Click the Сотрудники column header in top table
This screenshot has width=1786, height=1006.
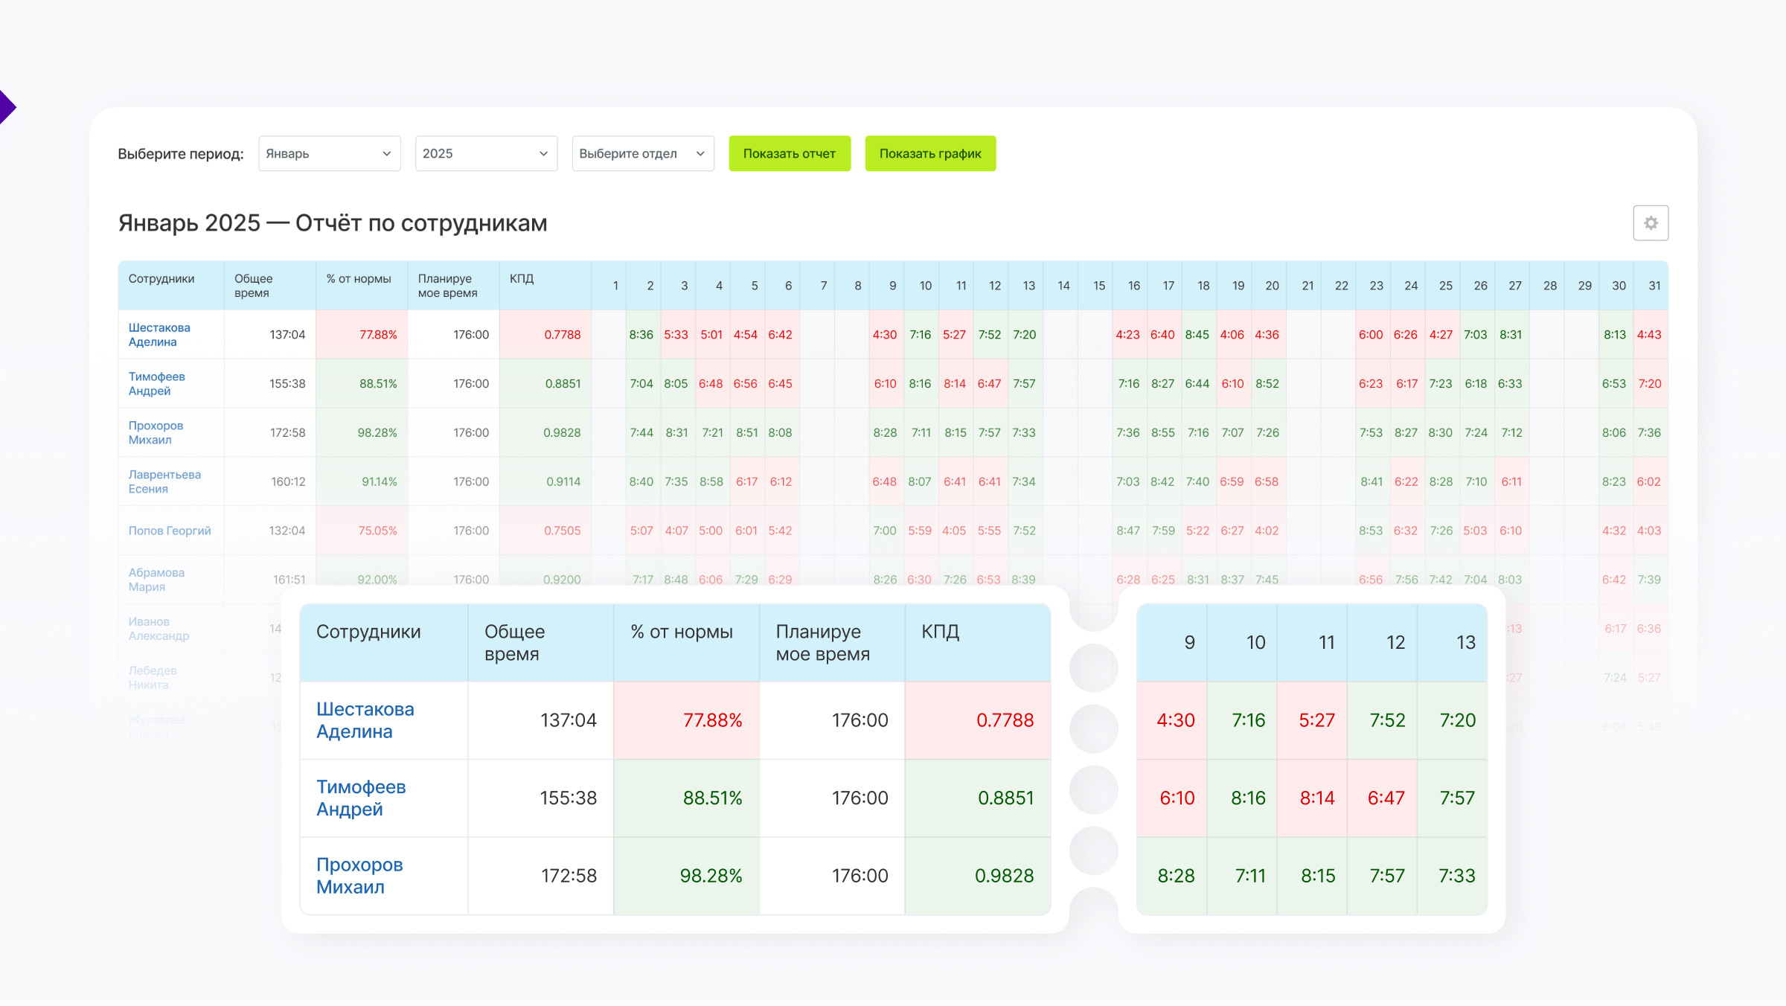161,279
